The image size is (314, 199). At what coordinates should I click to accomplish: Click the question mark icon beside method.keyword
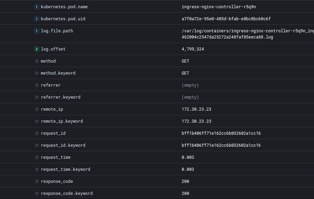pos(36,73)
